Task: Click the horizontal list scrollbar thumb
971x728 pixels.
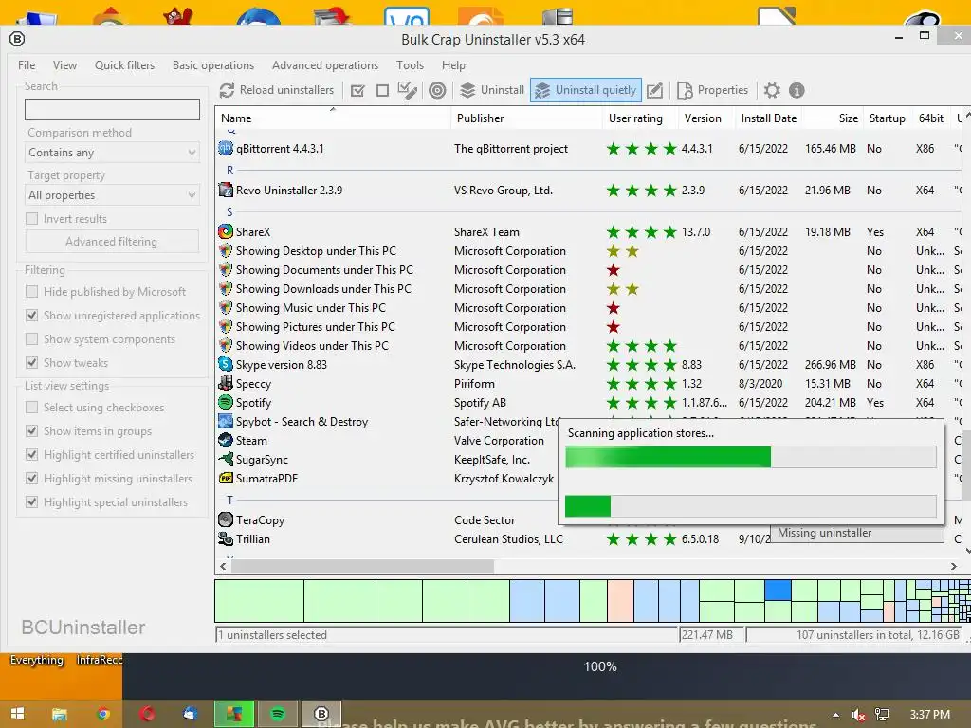Action: pos(362,567)
